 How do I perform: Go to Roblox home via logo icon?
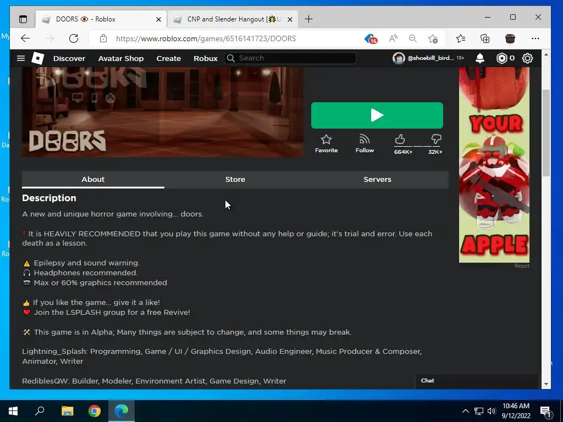[x=38, y=58]
